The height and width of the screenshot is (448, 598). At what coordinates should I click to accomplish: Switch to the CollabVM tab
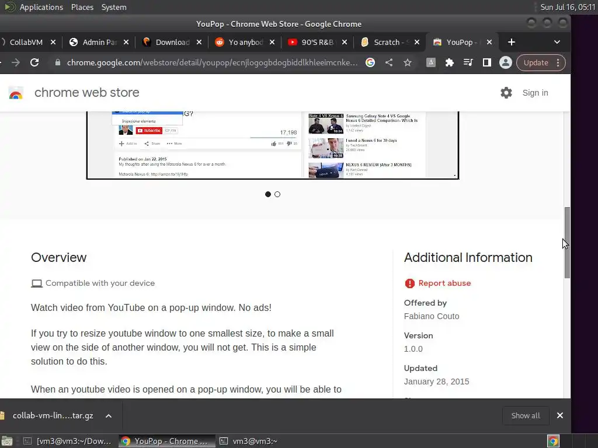[x=26, y=42]
